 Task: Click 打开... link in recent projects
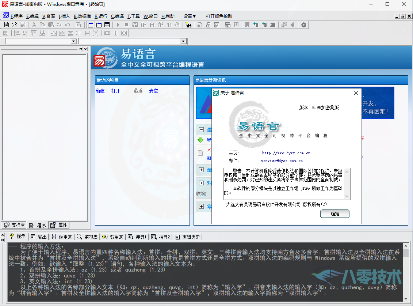click(118, 91)
